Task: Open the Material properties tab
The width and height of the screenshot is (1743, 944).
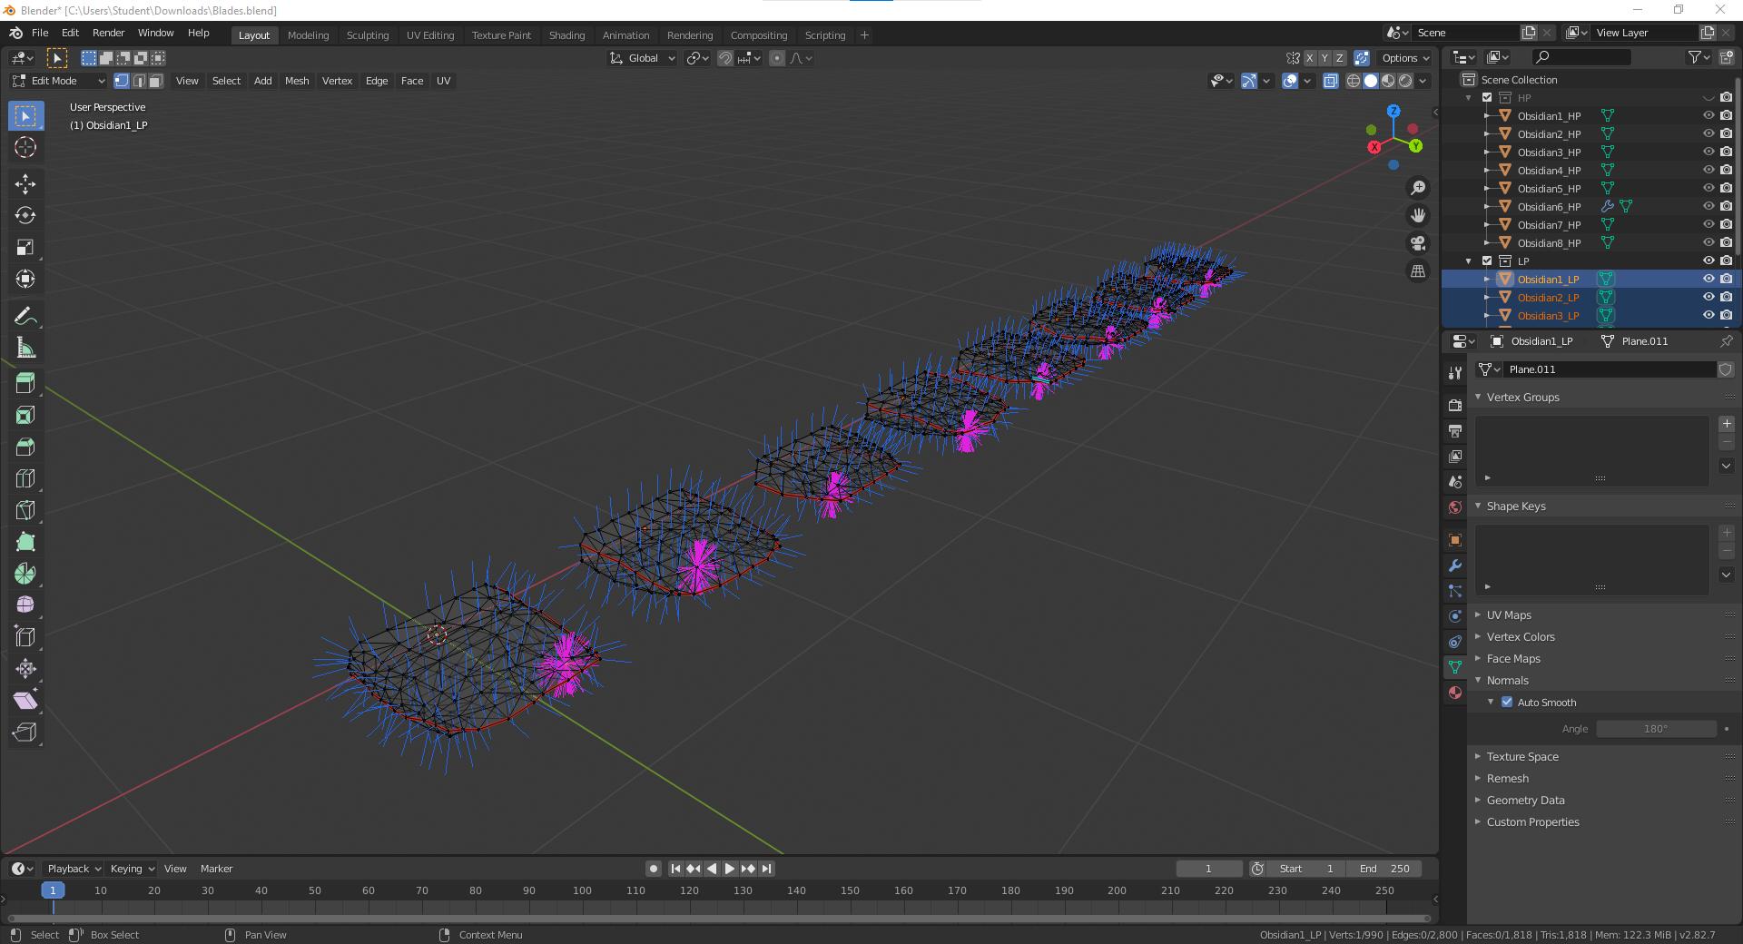Action: (x=1455, y=693)
